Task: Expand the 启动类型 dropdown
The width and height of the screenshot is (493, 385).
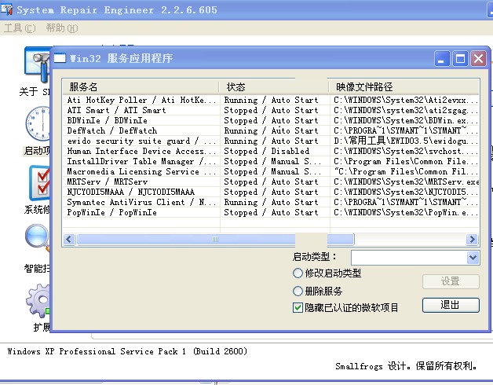Action: tap(473, 258)
